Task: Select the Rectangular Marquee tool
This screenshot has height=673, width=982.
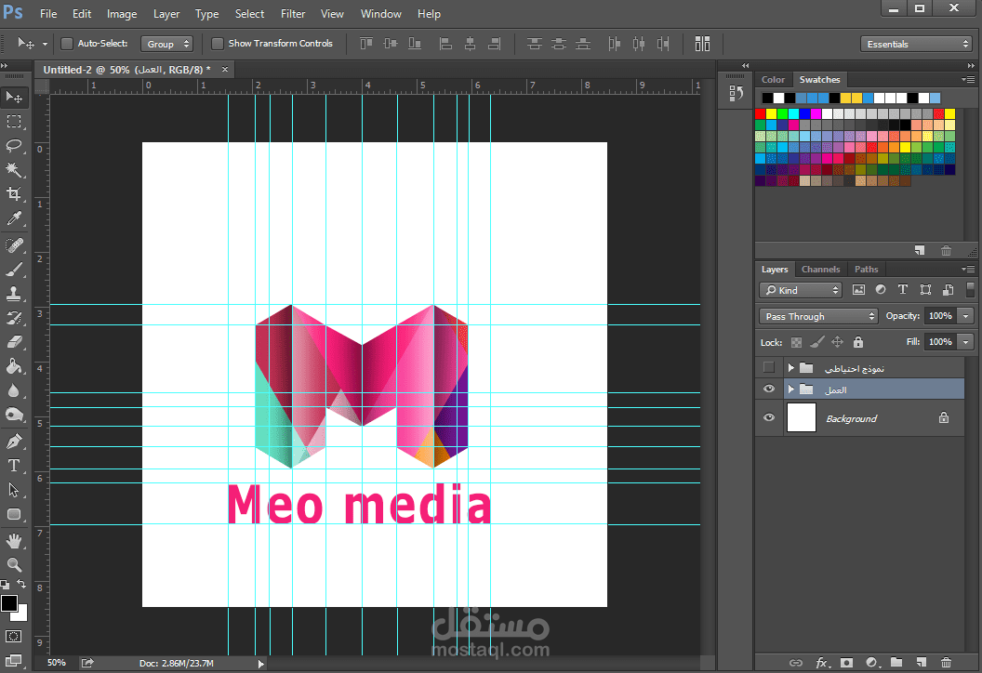Action: (x=14, y=122)
